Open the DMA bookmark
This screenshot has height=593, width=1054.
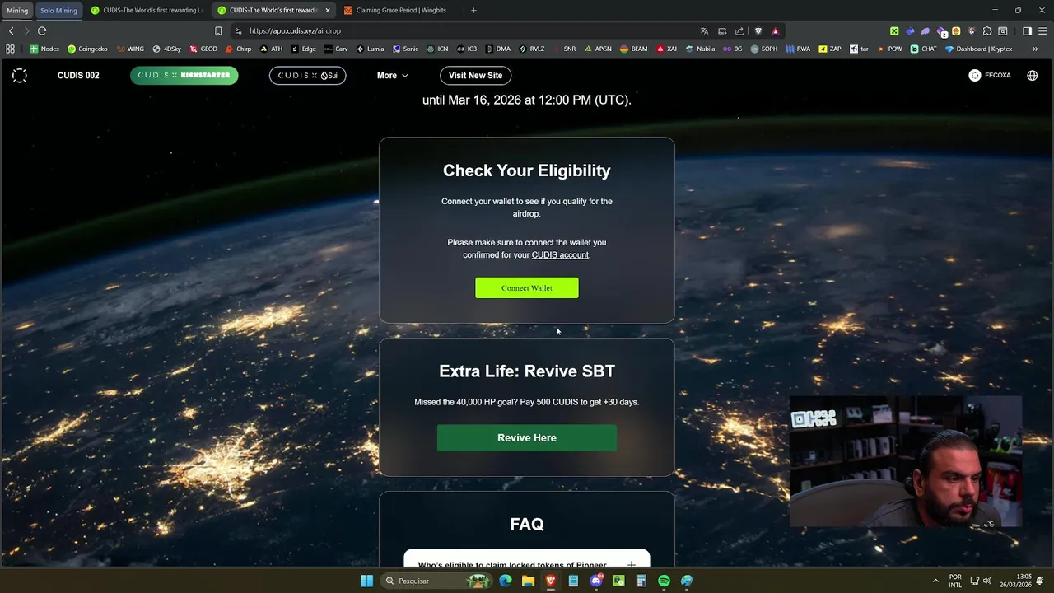click(498, 49)
